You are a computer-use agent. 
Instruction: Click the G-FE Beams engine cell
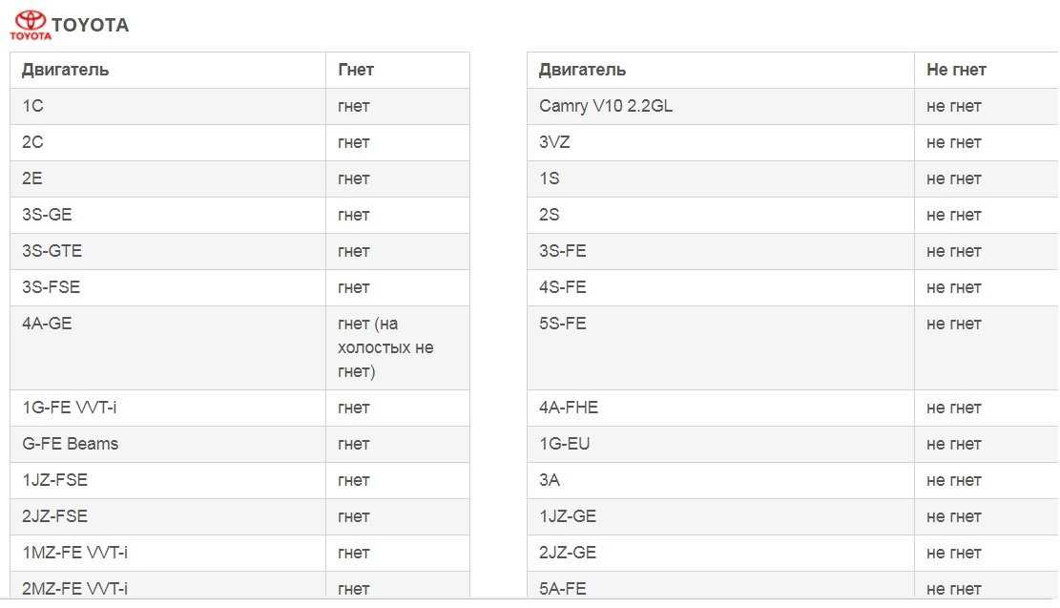(x=168, y=445)
